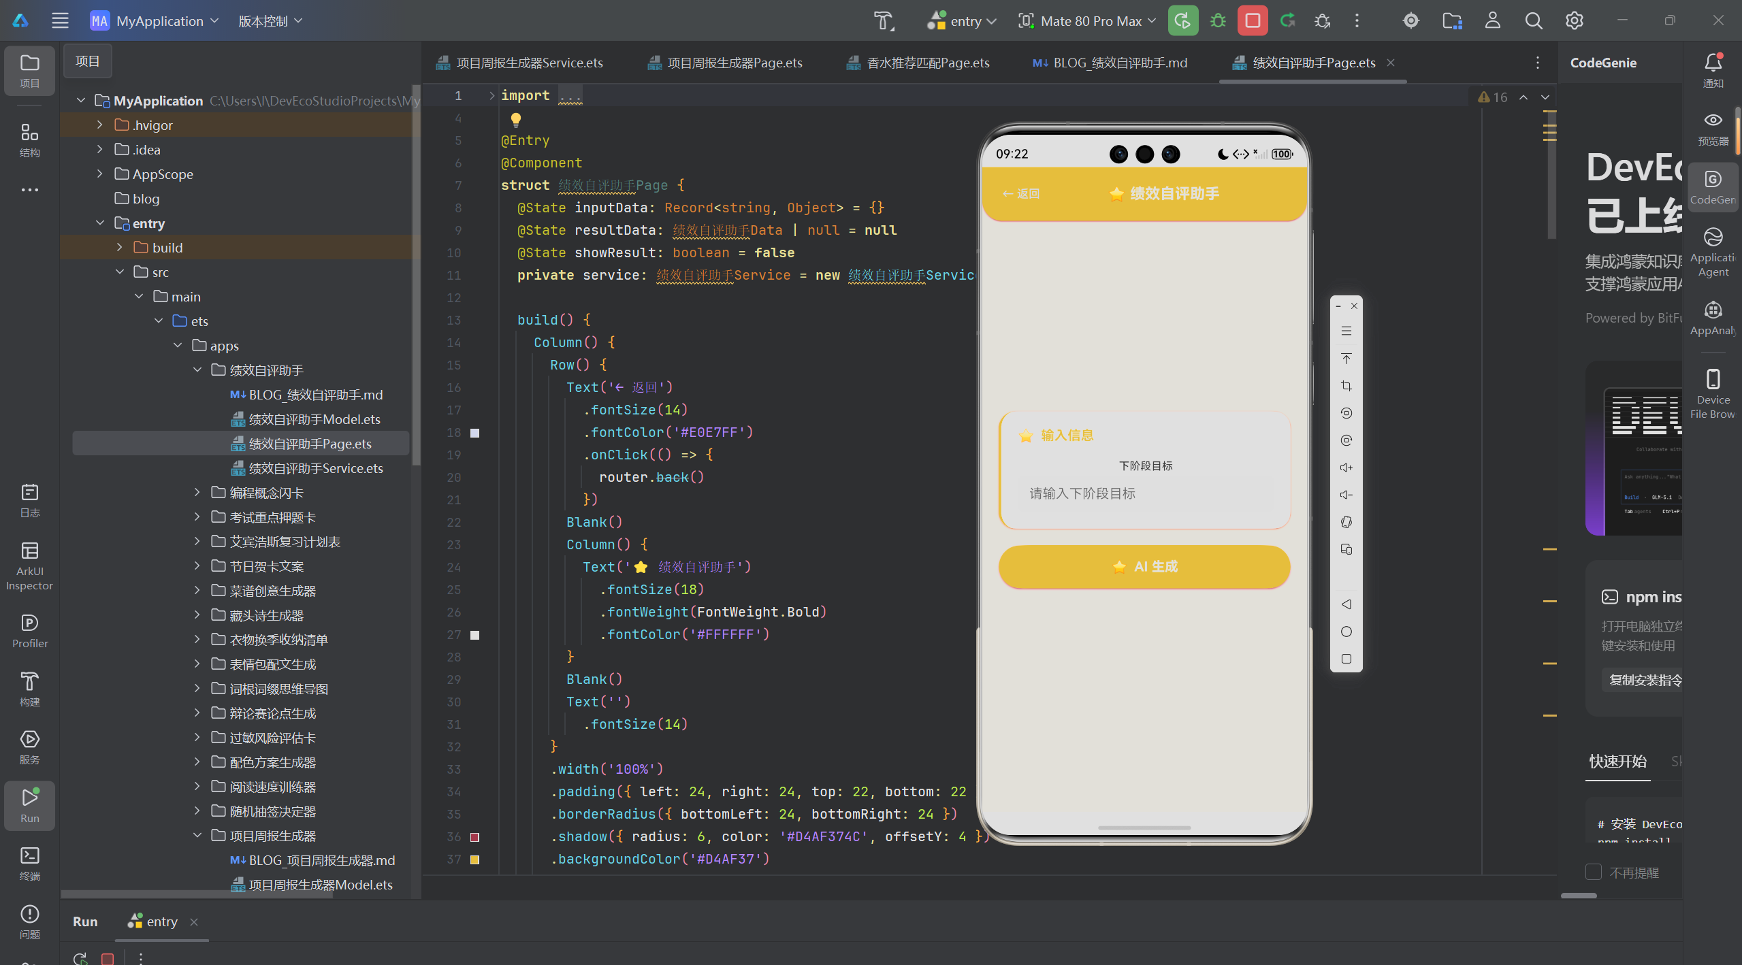Open the entry run configuration dropdown
This screenshot has height=965, width=1742.
[x=961, y=21]
